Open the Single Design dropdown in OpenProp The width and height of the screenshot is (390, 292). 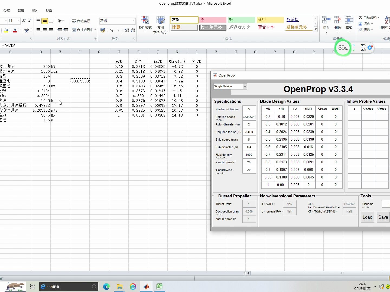(230, 86)
